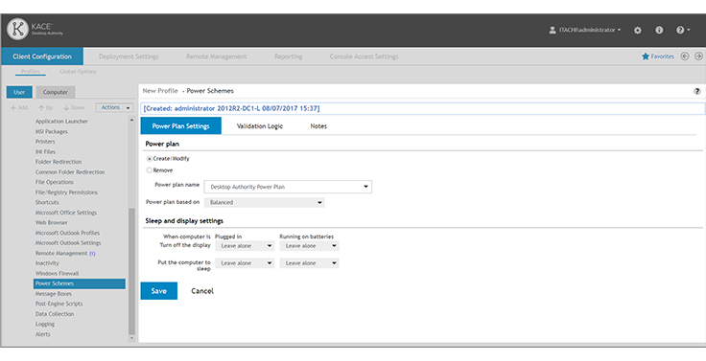The image size is (706, 361).
Task: Select Windows Firewall in sidebar
Action: (x=57, y=273)
